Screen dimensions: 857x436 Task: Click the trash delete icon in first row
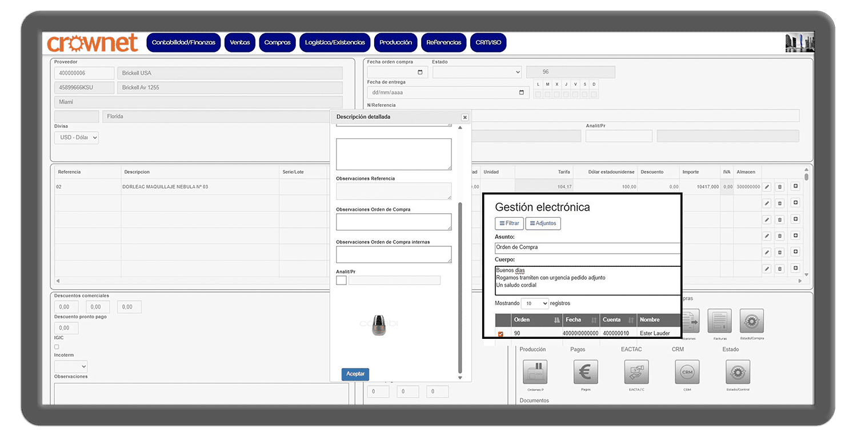(x=779, y=187)
